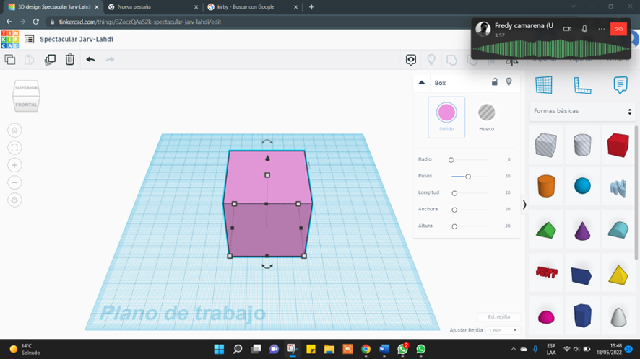This screenshot has height=359, width=640.
Task: Select the Workplane tool icon
Action: point(544,85)
